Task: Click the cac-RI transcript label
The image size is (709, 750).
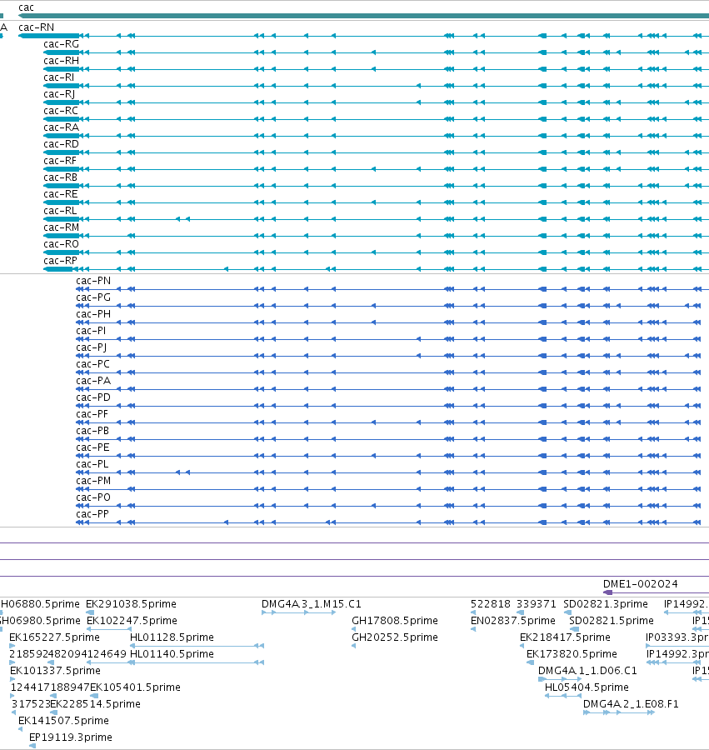Action: tap(59, 77)
